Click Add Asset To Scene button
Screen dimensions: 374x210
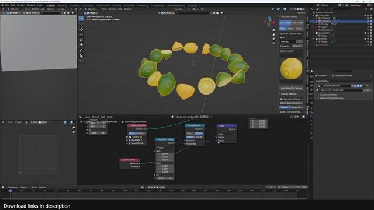(x=292, y=88)
